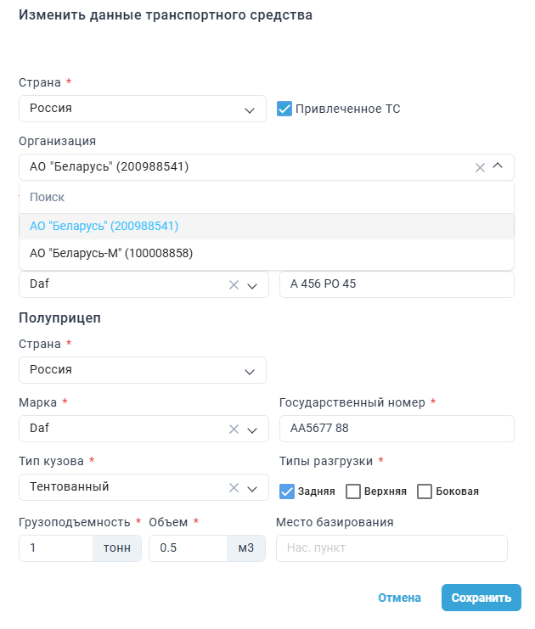Open the truck brand dropdown arrow above Полуприцеп
This screenshot has width=535, height=629.
coord(252,286)
